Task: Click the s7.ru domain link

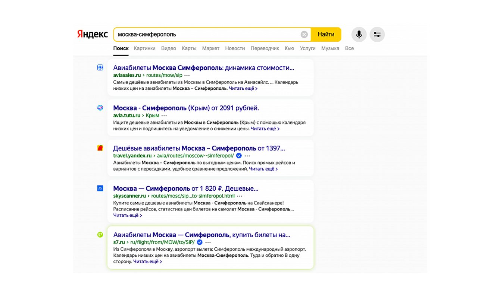Action: pos(119,242)
